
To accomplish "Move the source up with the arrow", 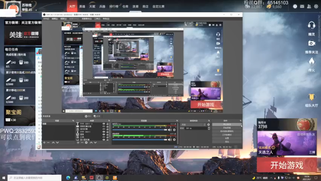I will 91,142.
